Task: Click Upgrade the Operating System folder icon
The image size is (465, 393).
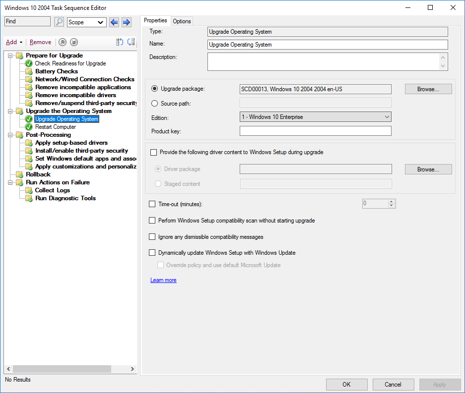Action: [x=19, y=111]
